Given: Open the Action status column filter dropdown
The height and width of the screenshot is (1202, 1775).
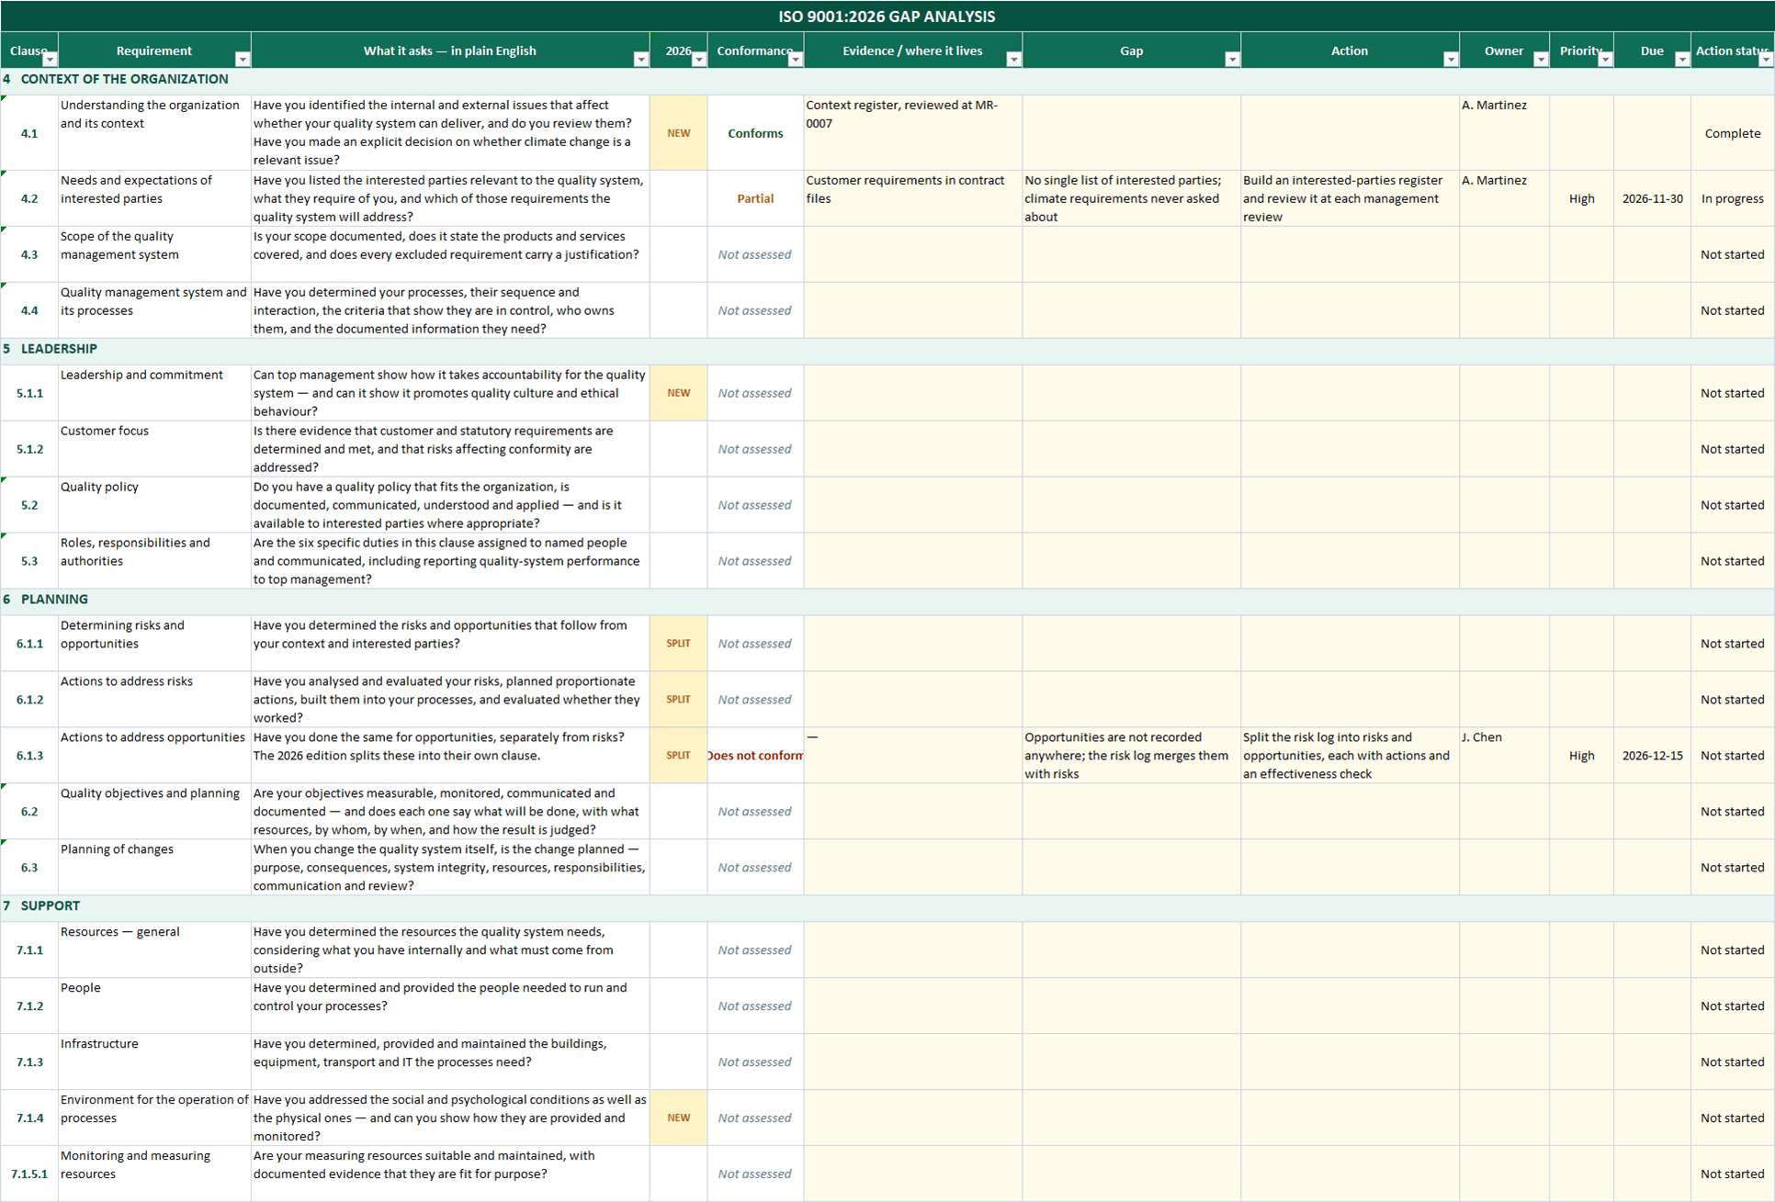Looking at the screenshot, I should coord(1766,60).
